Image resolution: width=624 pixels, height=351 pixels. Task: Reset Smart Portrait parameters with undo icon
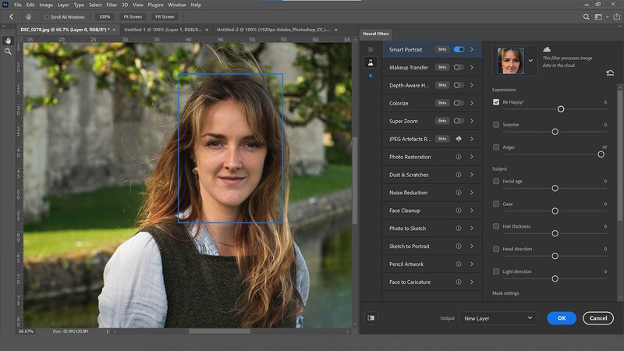610,73
